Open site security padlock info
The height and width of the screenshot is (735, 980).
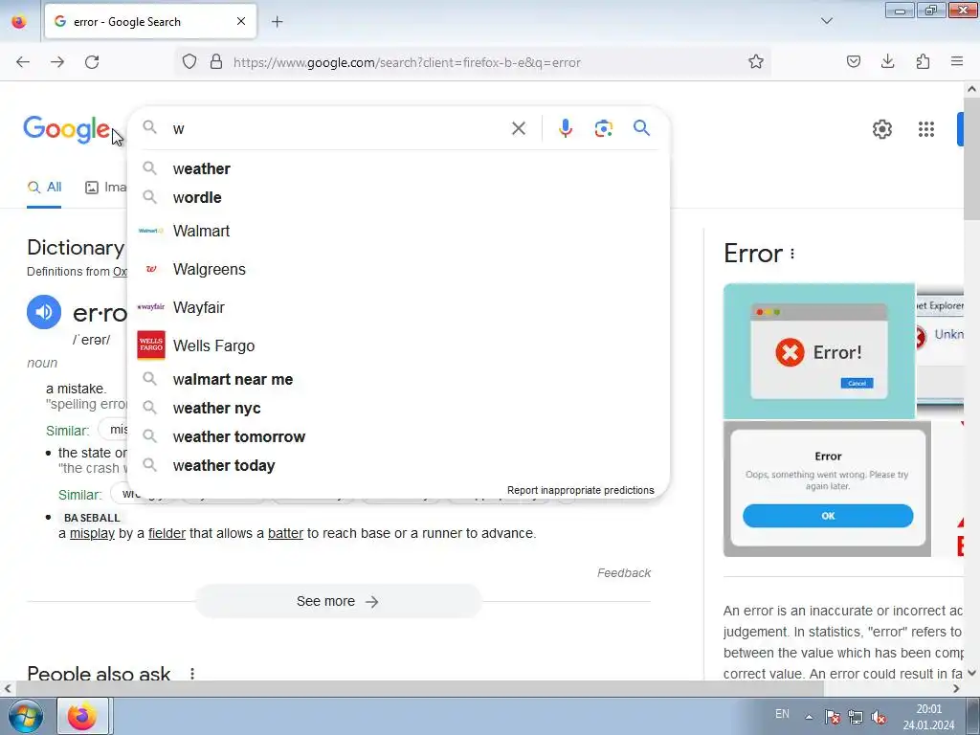(x=216, y=62)
